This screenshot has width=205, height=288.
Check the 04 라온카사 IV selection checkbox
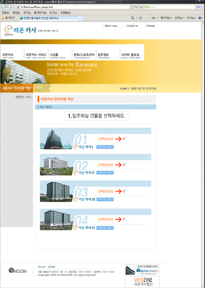point(124,220)
